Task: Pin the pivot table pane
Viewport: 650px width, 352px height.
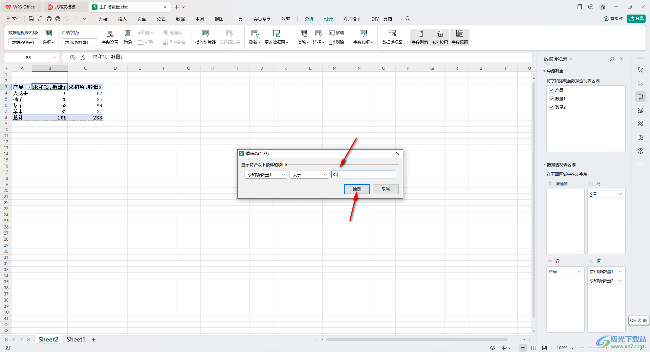Action: [x=612, y=59]
